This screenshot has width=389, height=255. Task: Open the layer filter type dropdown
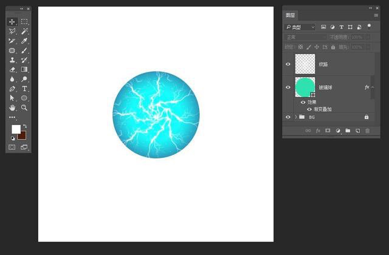click(x=300, y=27)
